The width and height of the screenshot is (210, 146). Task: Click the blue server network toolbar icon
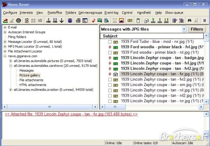coord(70,21)
